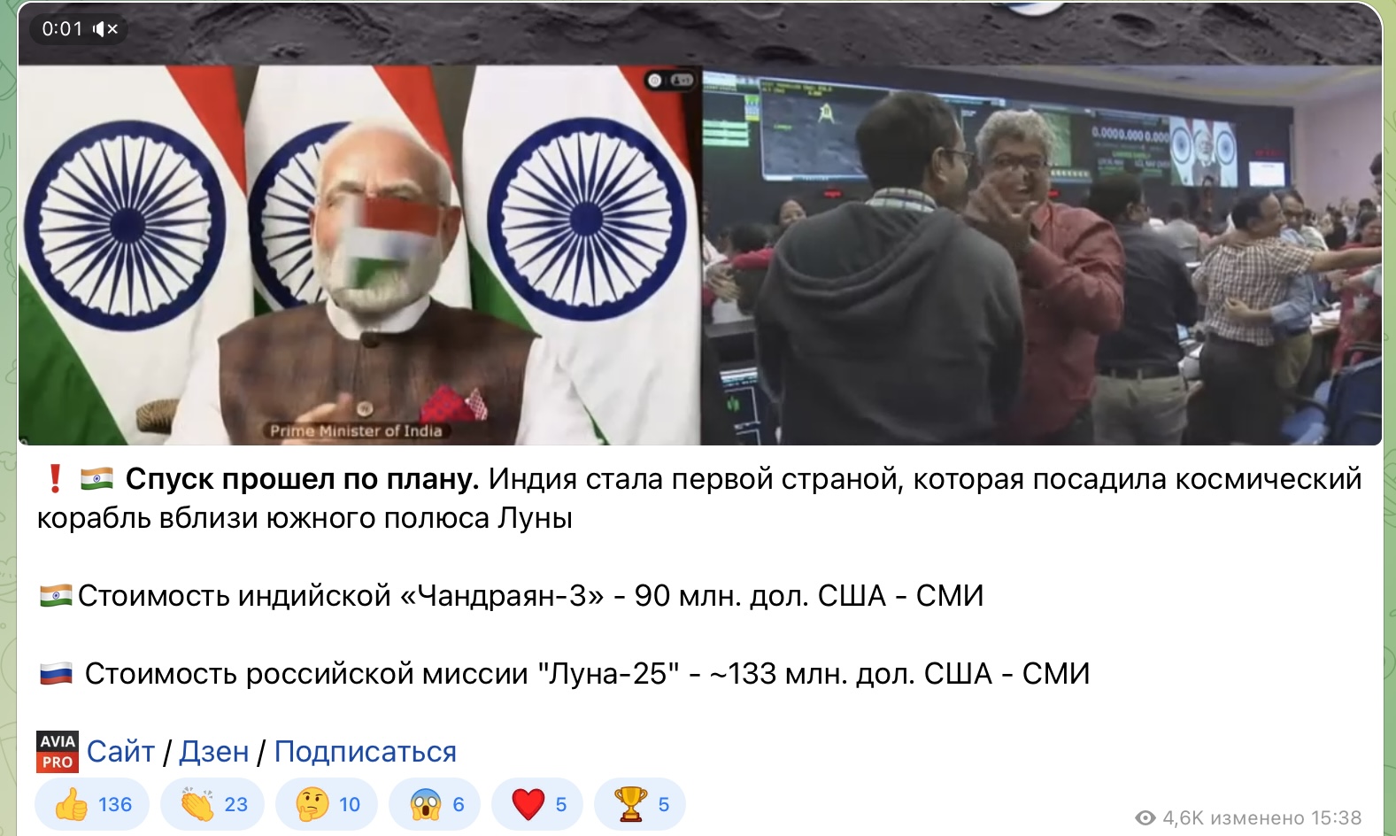The image size is (1396, 836).
Task: Open the Дзен link
Action: pos(214,752)
